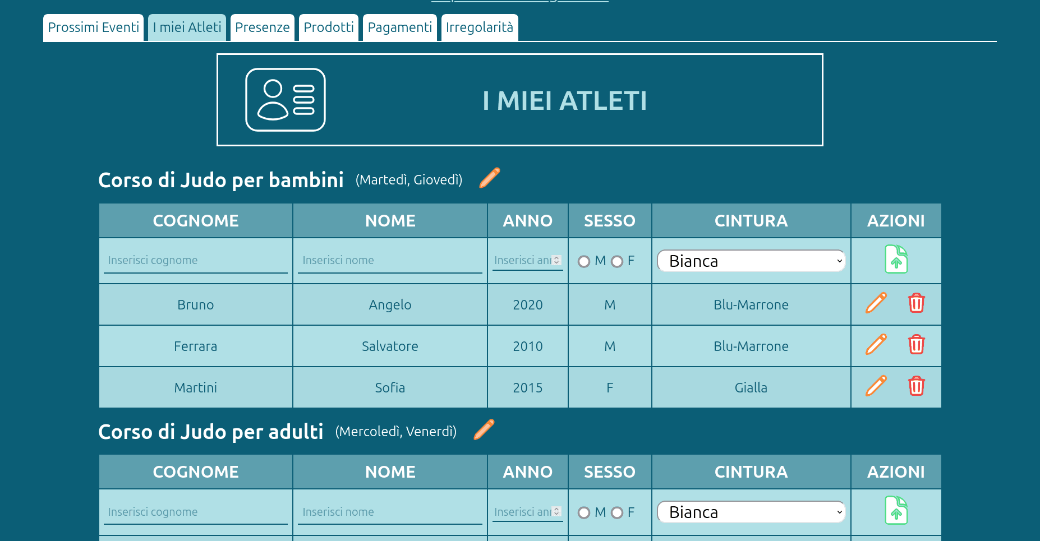Switch to the Presenze tab
The width and height of the screenshot is (1040, 541).
pyautogui.click(x=262, y=27)
